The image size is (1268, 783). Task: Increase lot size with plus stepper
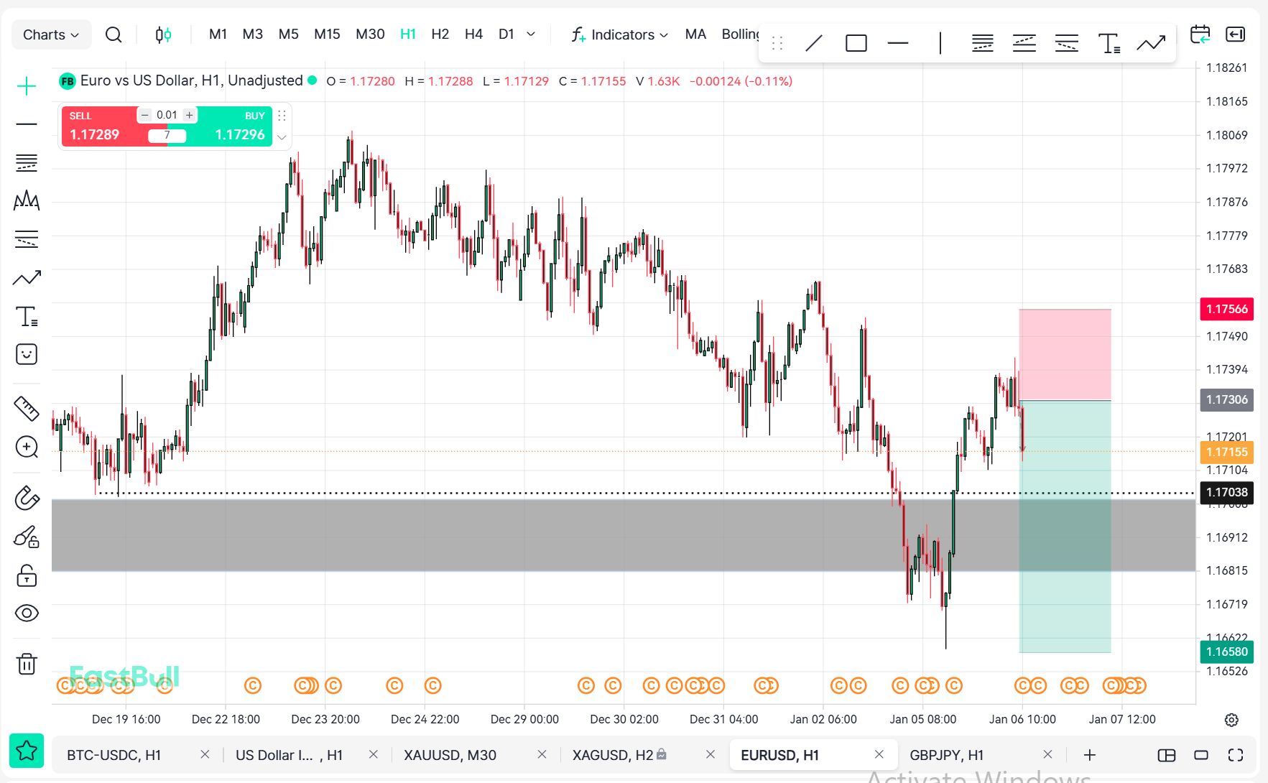189,115
